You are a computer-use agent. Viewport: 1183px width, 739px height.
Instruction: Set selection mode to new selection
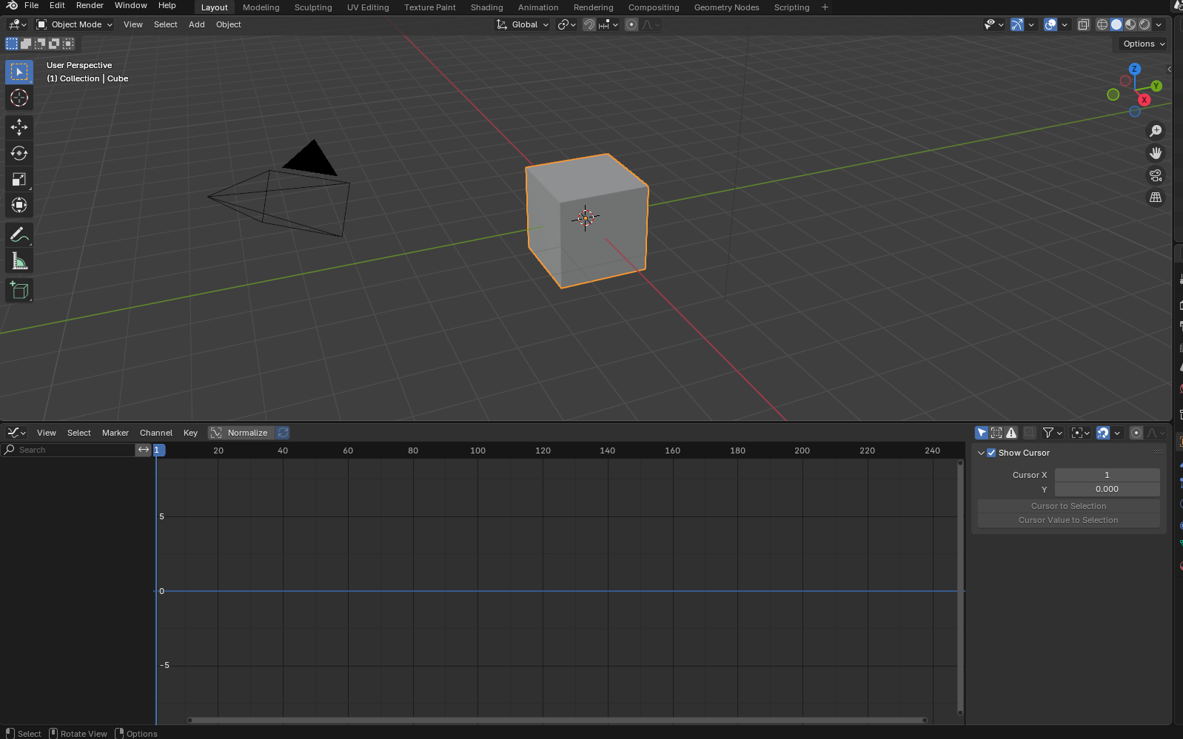tap(12, 44)
